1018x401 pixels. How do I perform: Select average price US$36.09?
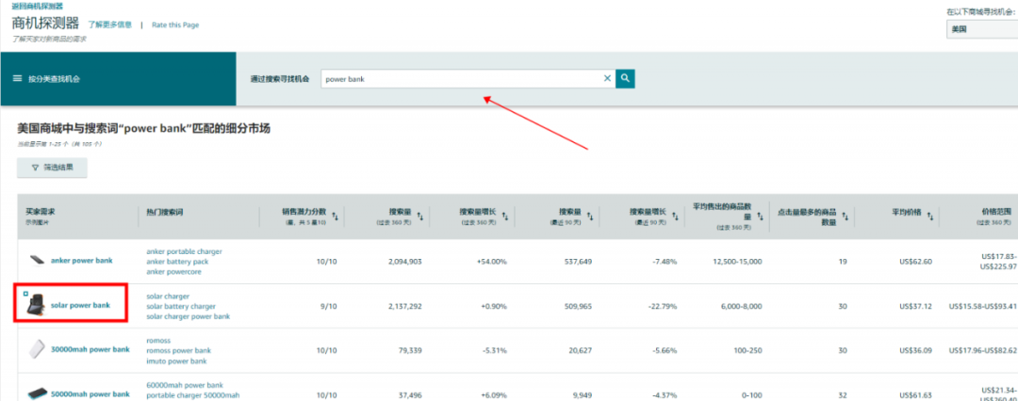pos(916,350)
